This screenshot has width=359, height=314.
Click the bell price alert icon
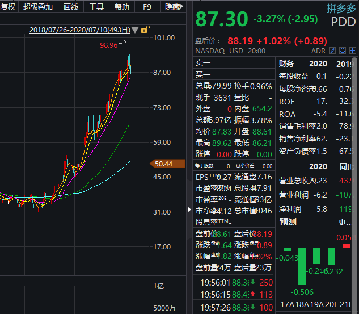343,51
